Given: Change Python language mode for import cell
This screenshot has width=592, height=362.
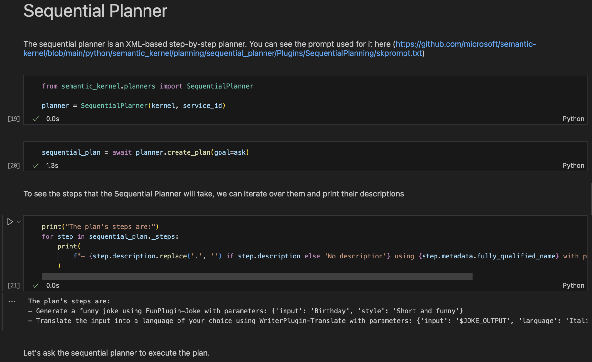Looking at the screenshot, I should coord(573,119).
